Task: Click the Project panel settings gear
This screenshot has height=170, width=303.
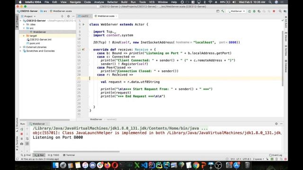Action: 68,17
